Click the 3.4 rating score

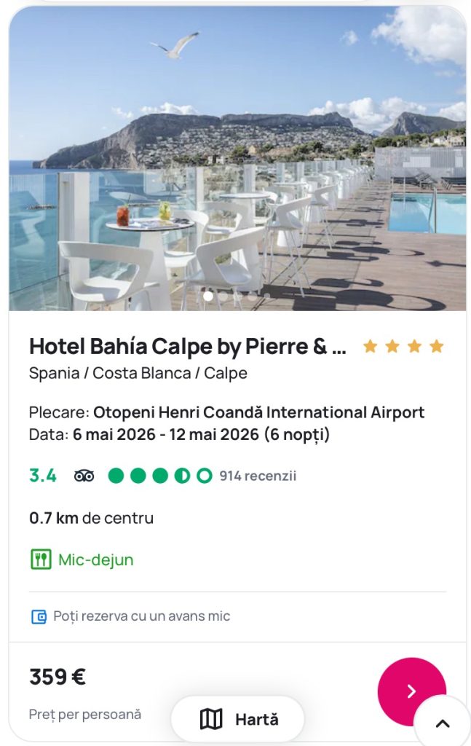[x=43, y=476]
